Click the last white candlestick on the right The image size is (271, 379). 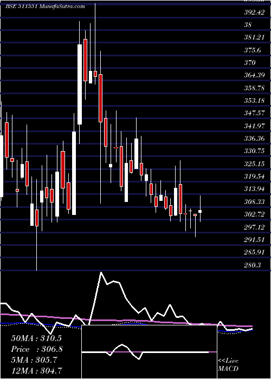point(200,211)
